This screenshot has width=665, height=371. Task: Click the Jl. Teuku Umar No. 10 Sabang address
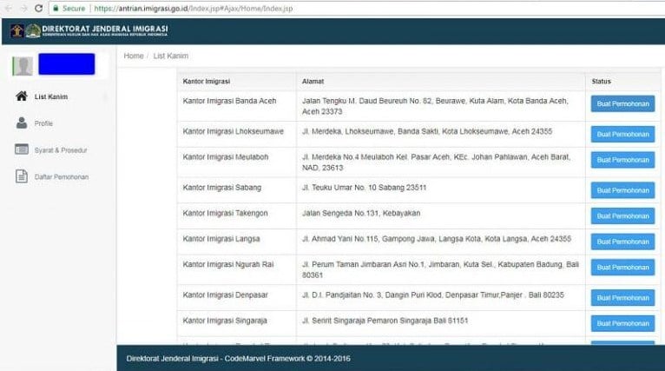coord(365,187)
